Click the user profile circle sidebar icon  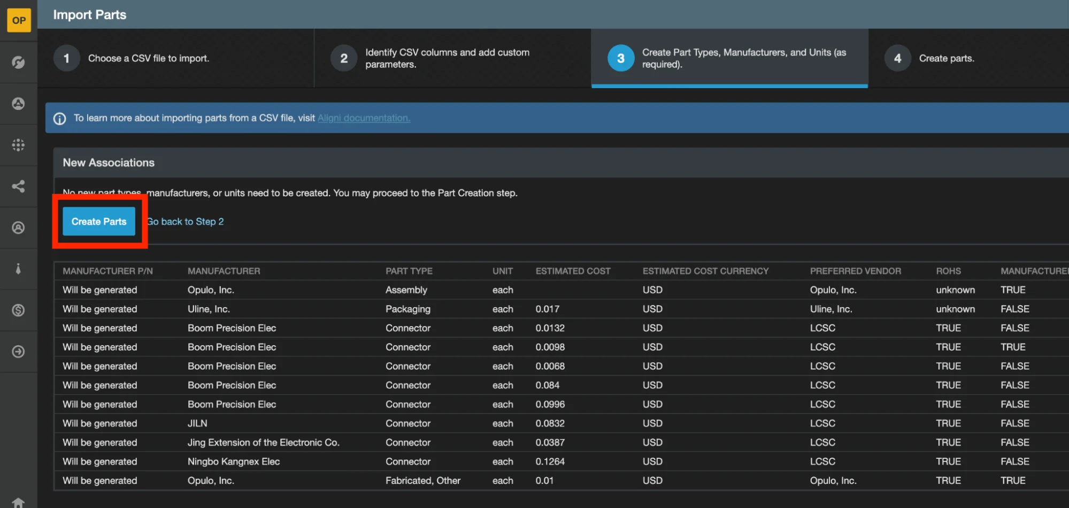pyautogui.click(x=19, y=228)
